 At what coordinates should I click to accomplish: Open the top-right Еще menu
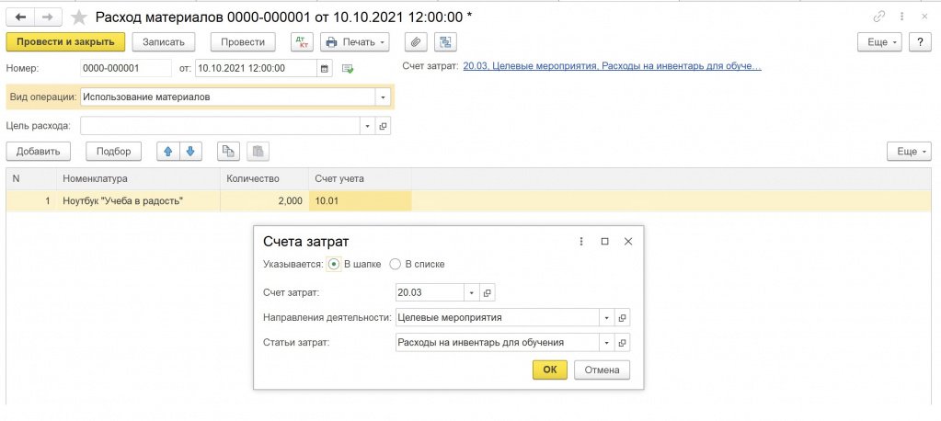[x=878, y=42]
